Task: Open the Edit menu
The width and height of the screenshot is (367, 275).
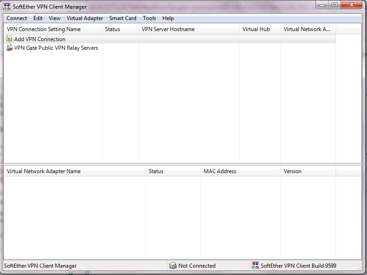Action: 38,18
